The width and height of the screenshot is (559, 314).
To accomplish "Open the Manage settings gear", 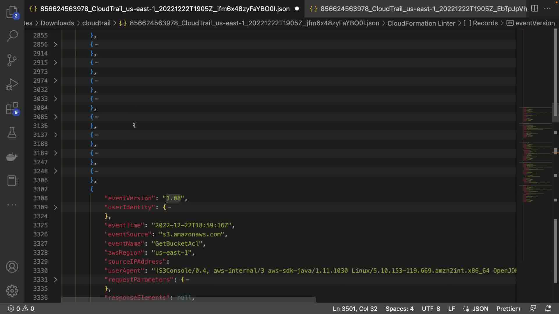I will (12, 290).
